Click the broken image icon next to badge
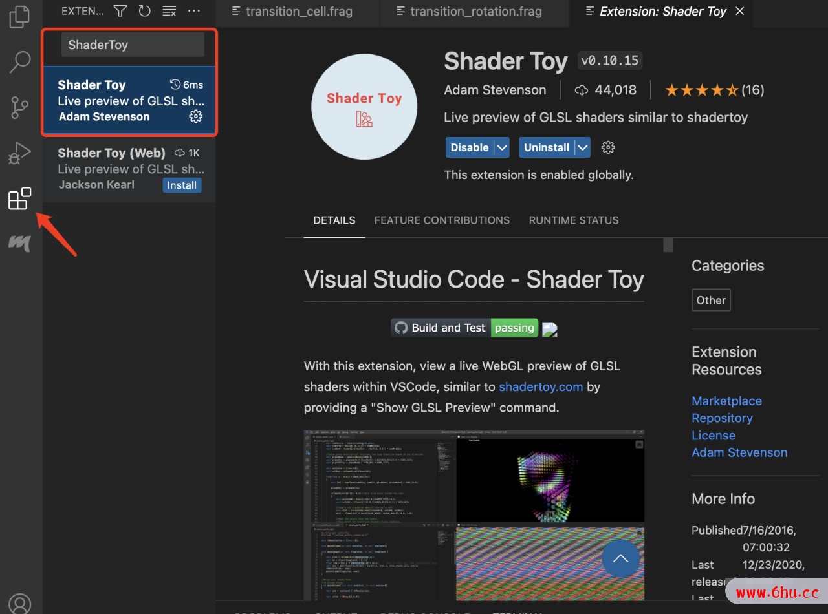This screenshot has width=828, height=614. [550, 330]
